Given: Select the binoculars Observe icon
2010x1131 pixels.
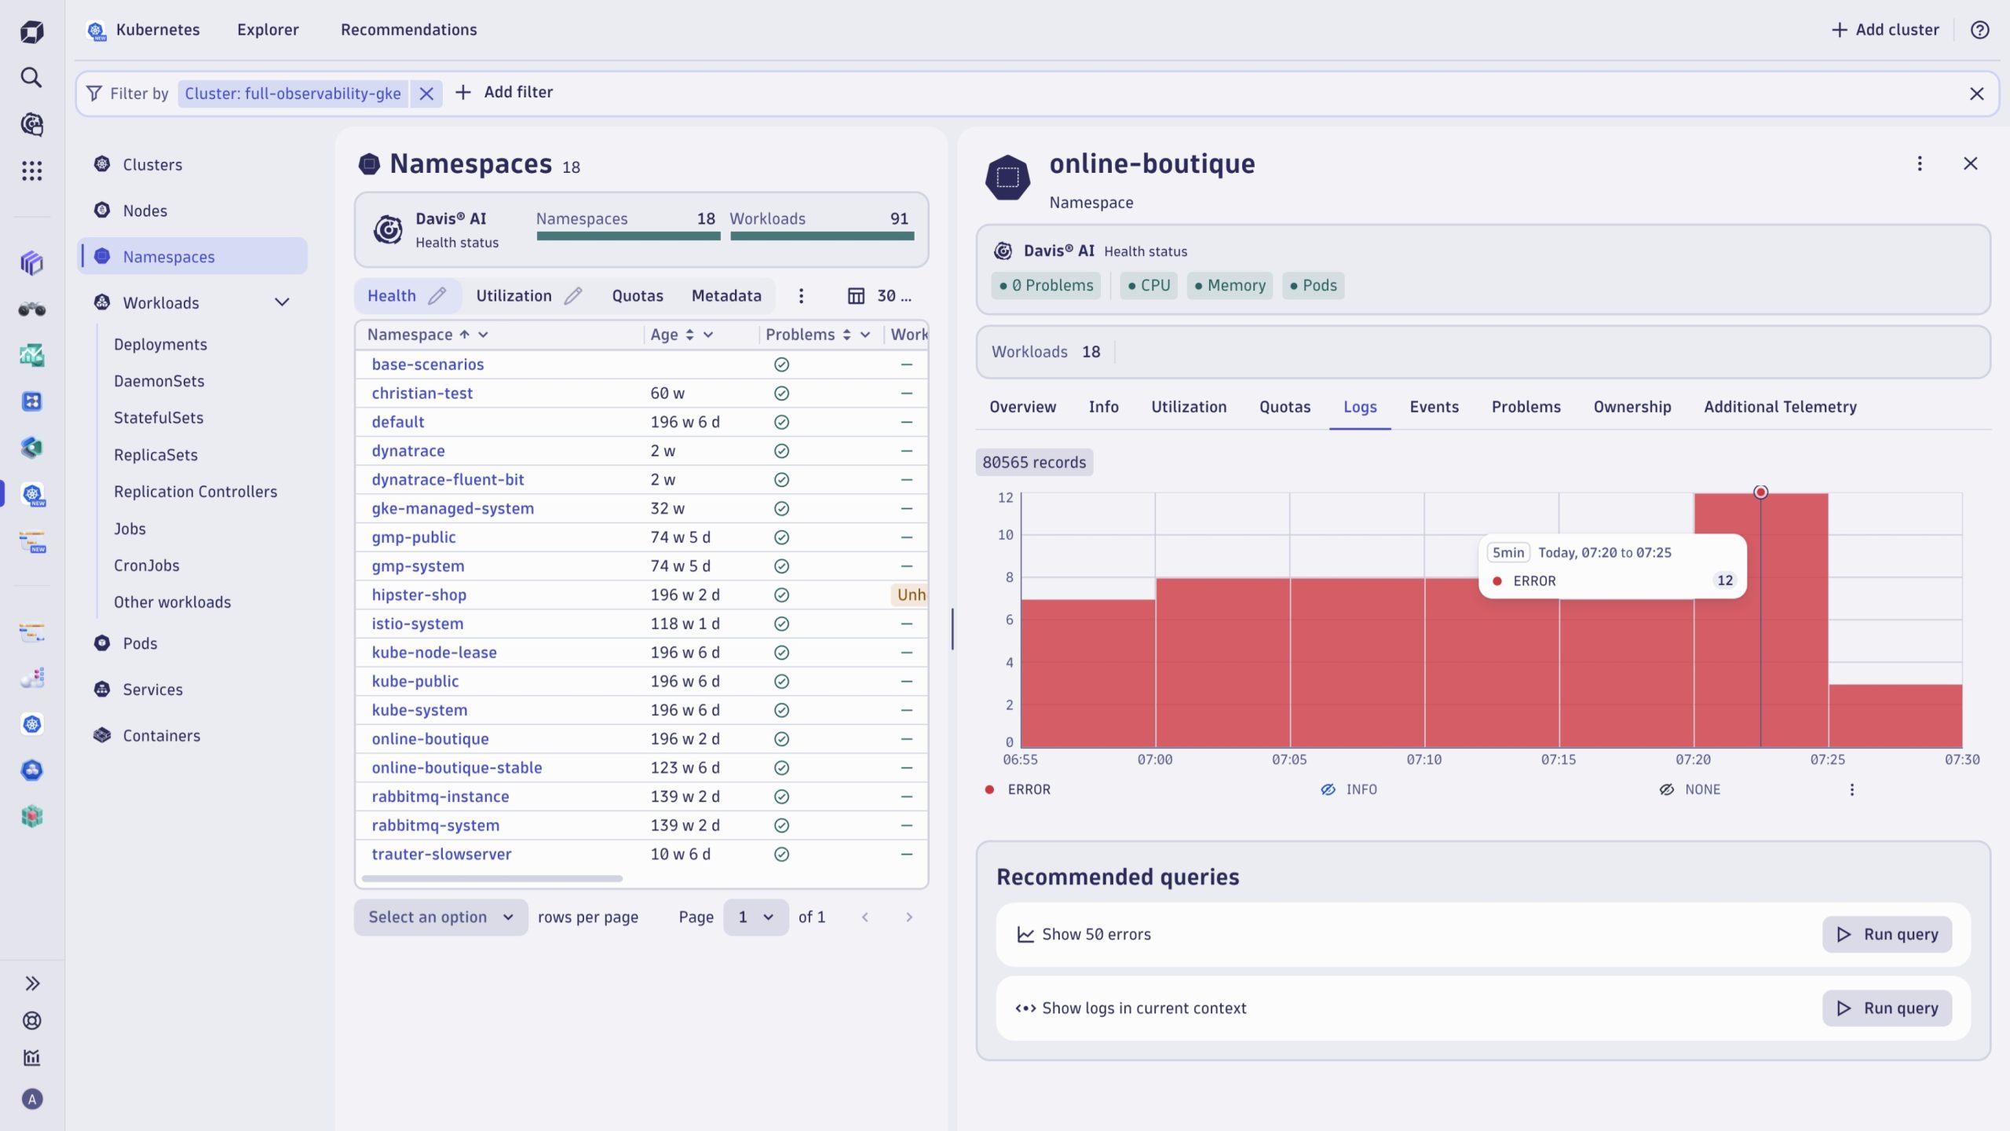Looking at the screenshot, I should tap(31, 309).
